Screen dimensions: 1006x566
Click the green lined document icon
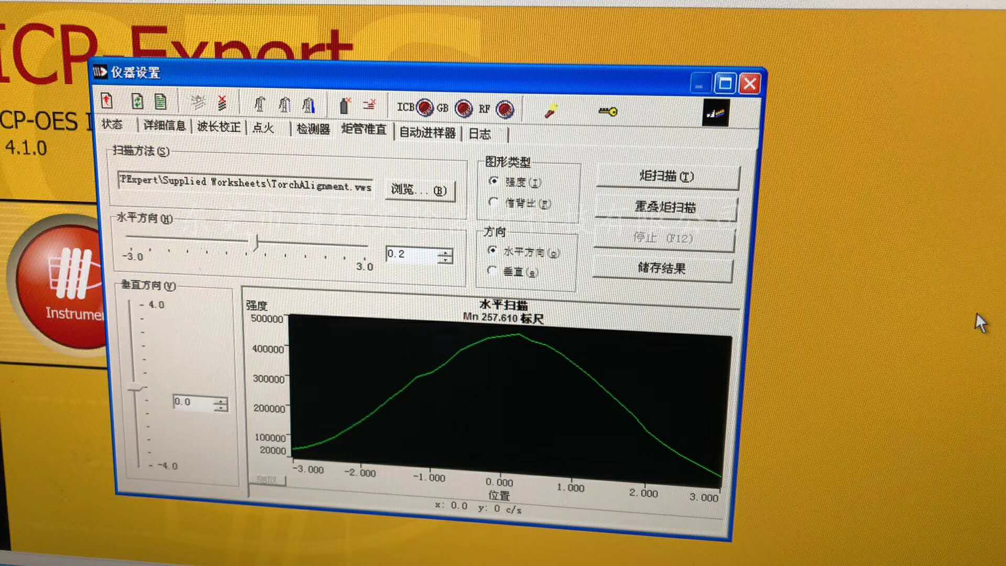tap(160, 101)
